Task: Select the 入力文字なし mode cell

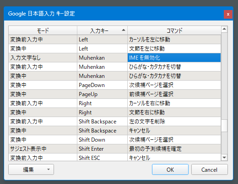Action: point(43,58)
